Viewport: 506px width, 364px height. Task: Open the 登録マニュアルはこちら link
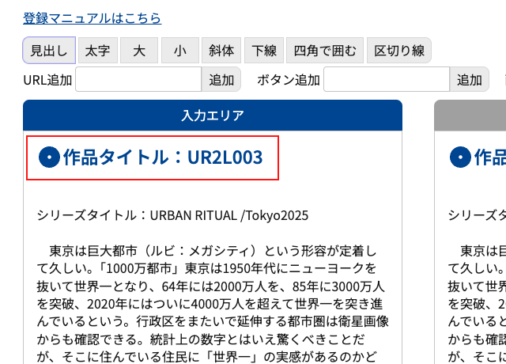coord(92,18)
